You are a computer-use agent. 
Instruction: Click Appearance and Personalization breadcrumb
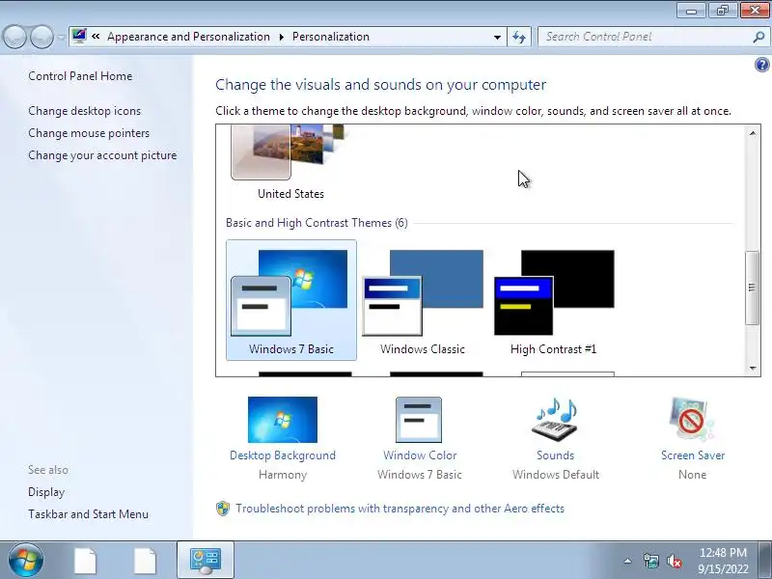188,37
